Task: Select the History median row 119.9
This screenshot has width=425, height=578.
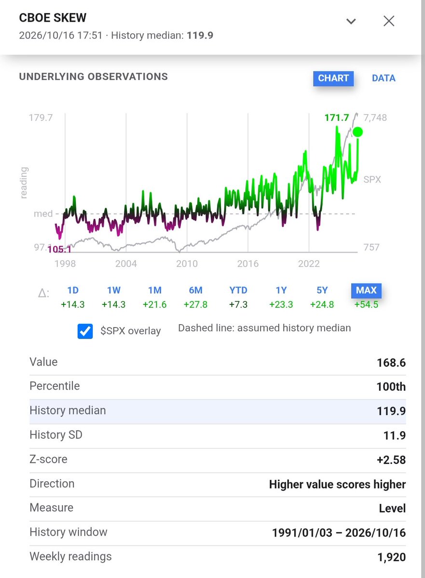Action: click(218, 411)
